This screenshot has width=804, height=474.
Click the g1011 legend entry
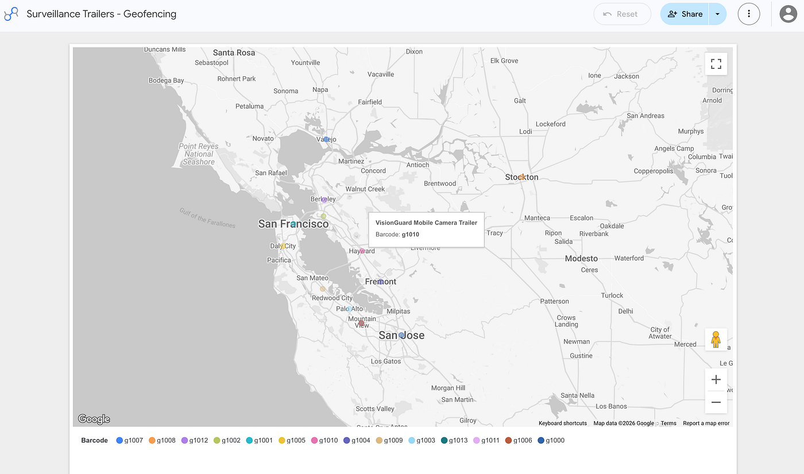[x=486, y=441]
